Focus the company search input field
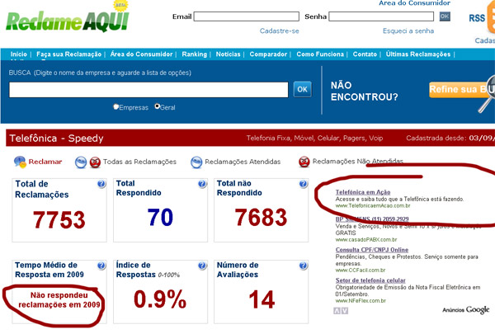The image size is (495, 334). coord(148,90)
